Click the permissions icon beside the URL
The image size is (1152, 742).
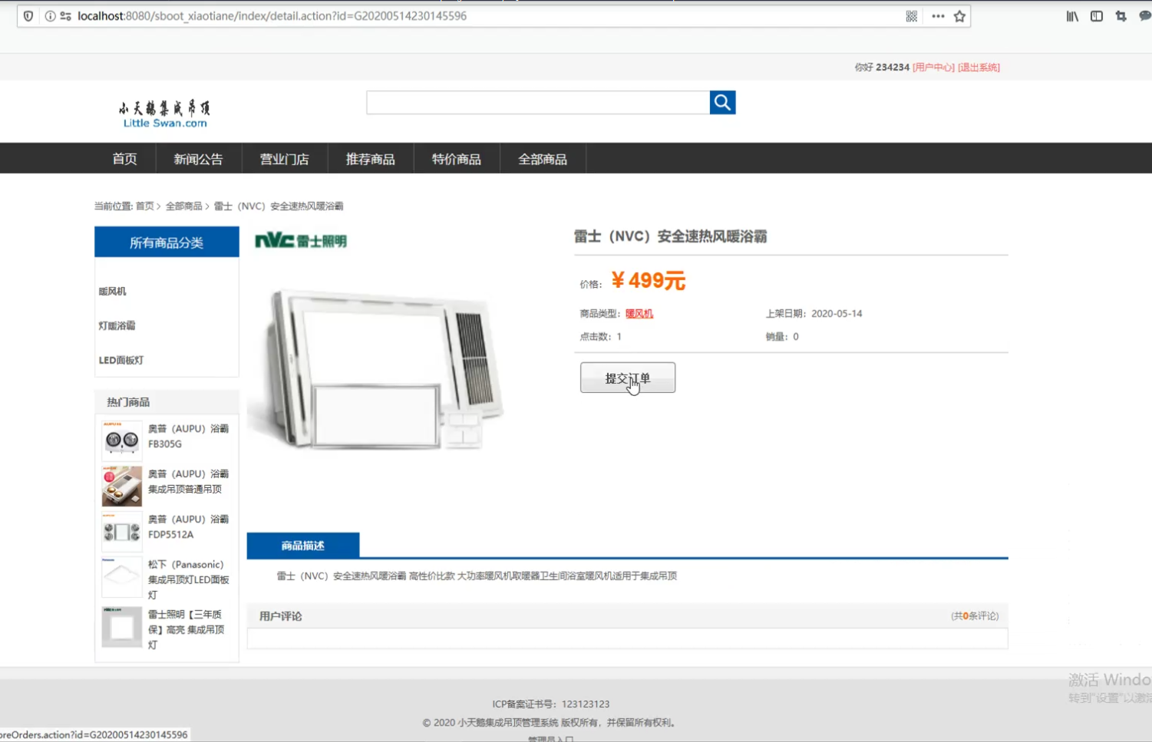(66, 16)
